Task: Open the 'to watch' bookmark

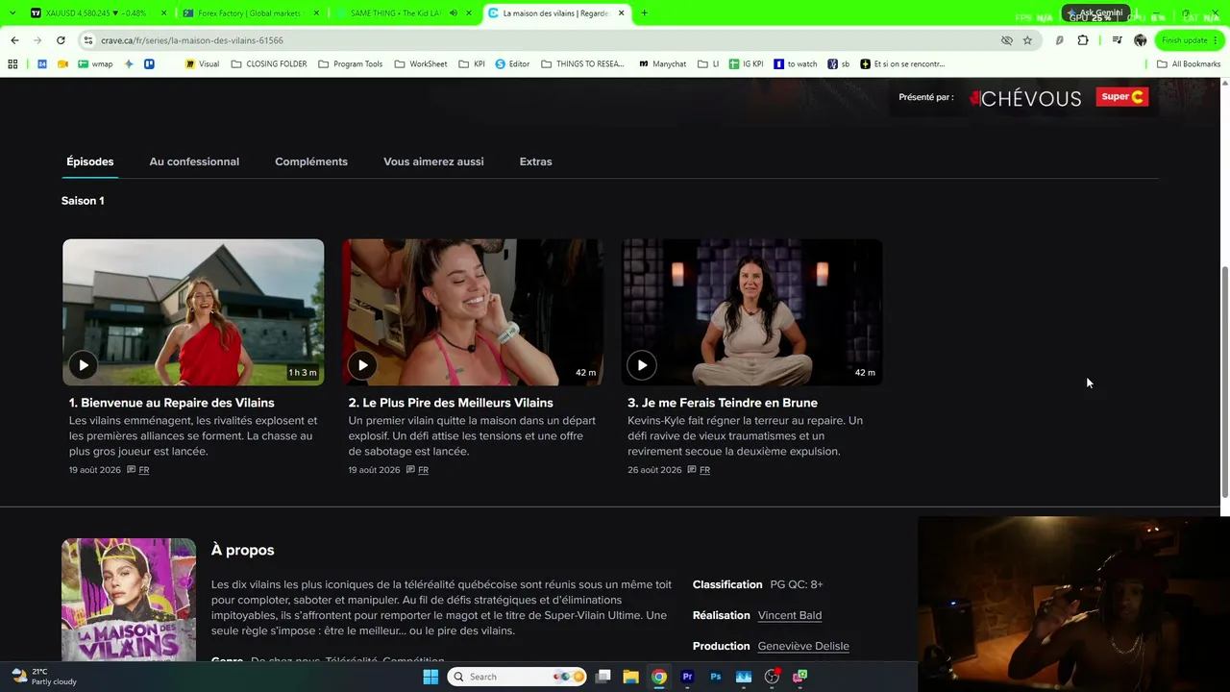Action: [x=796, y=64]
